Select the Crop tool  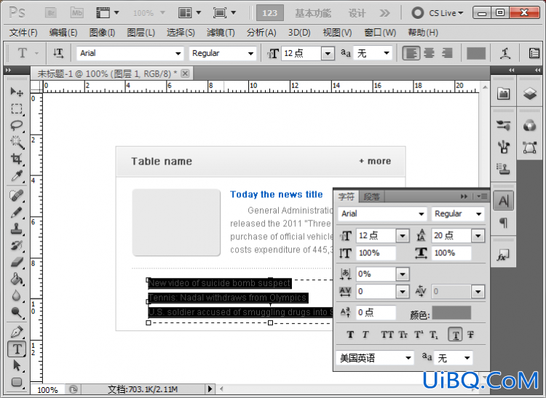[16, 159]
